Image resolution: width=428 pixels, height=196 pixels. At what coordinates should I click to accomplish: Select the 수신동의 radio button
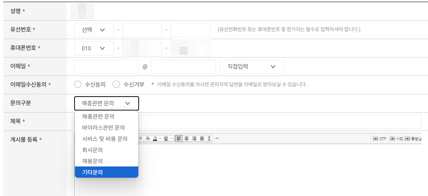click(x=77, y=84)
